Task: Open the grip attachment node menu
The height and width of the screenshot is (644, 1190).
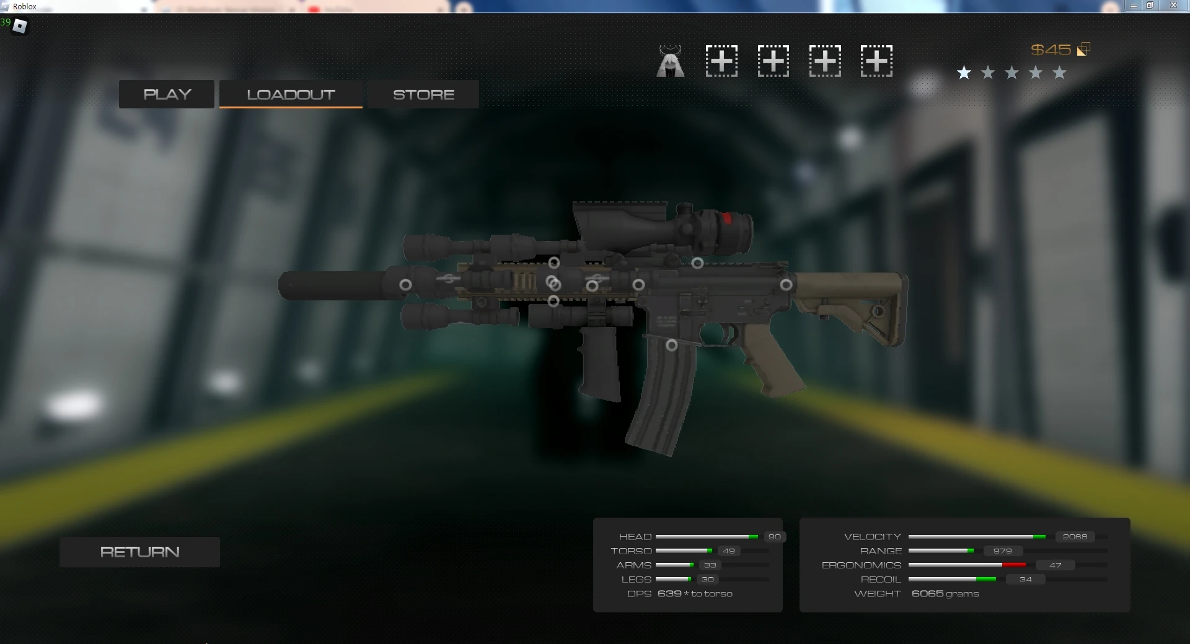Action: (x=553, y=302)
